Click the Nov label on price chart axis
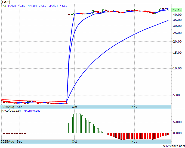185x148 pixels. click(x=134, y=107)
